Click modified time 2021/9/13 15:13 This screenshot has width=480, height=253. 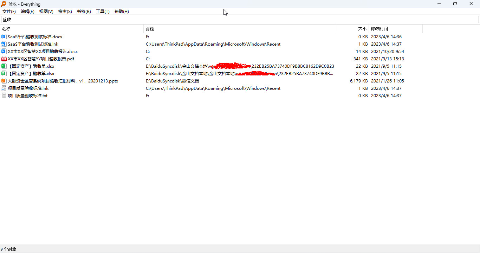(x=388, y=59)
